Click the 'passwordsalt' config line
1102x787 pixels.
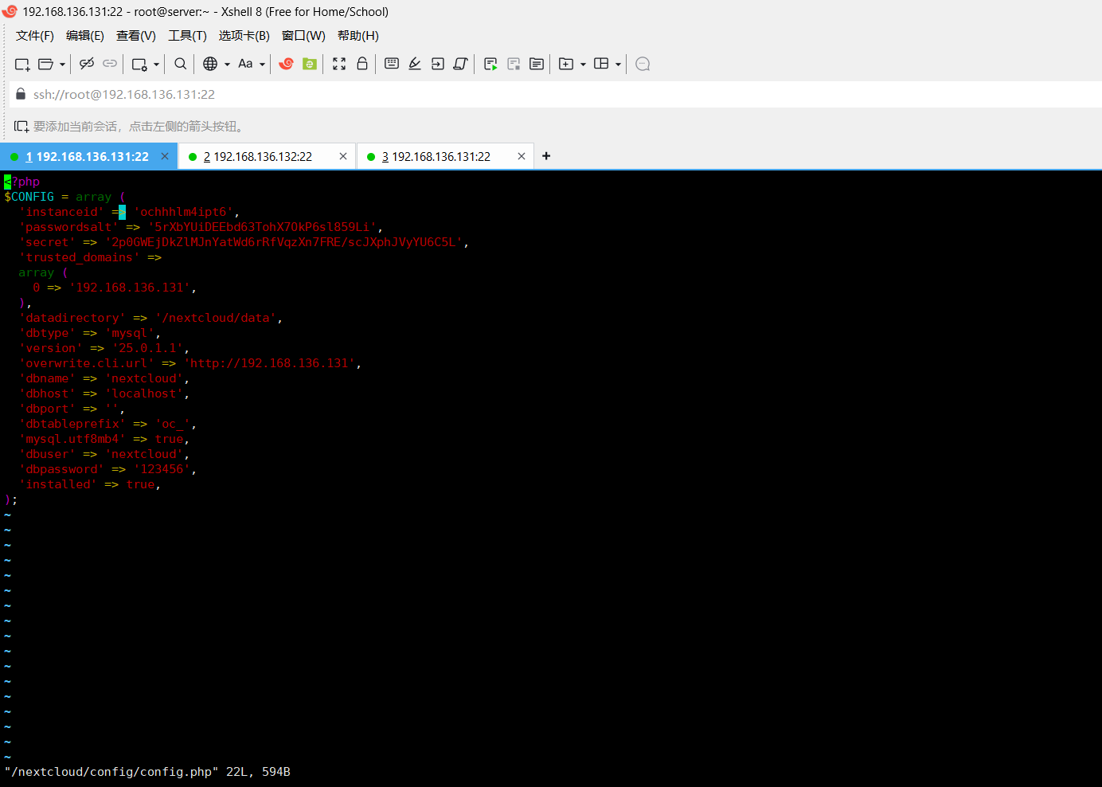201,227
